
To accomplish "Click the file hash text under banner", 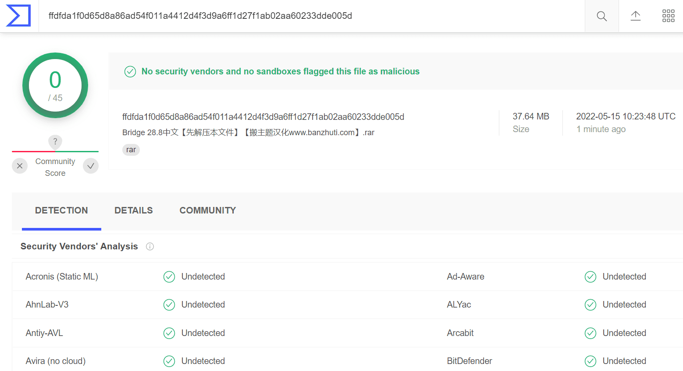I will coord(263,117).
